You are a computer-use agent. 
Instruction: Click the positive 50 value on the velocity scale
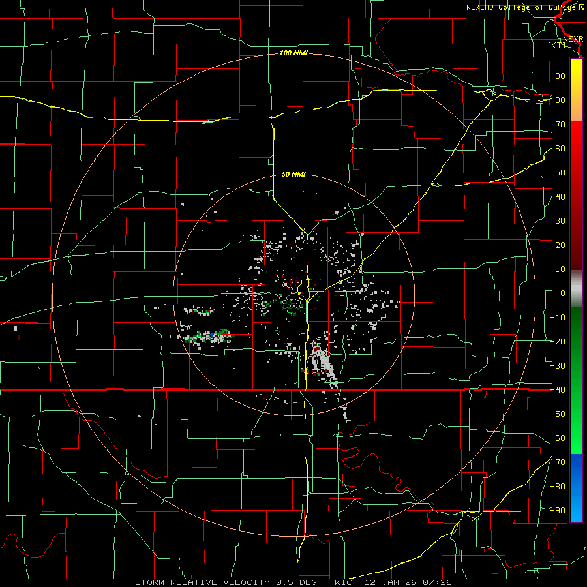click(560, 173)
